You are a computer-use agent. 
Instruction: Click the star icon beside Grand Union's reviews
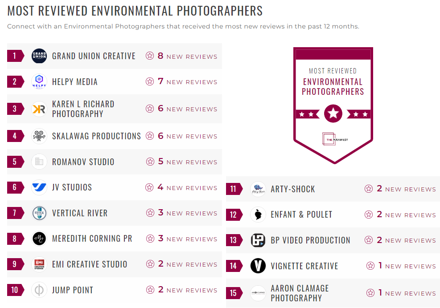click(x=149, y=56)
